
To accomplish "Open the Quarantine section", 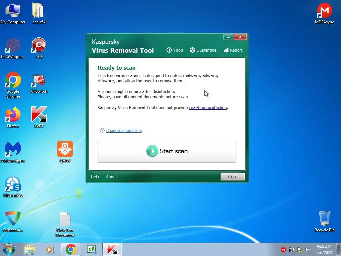I will 203,50.
